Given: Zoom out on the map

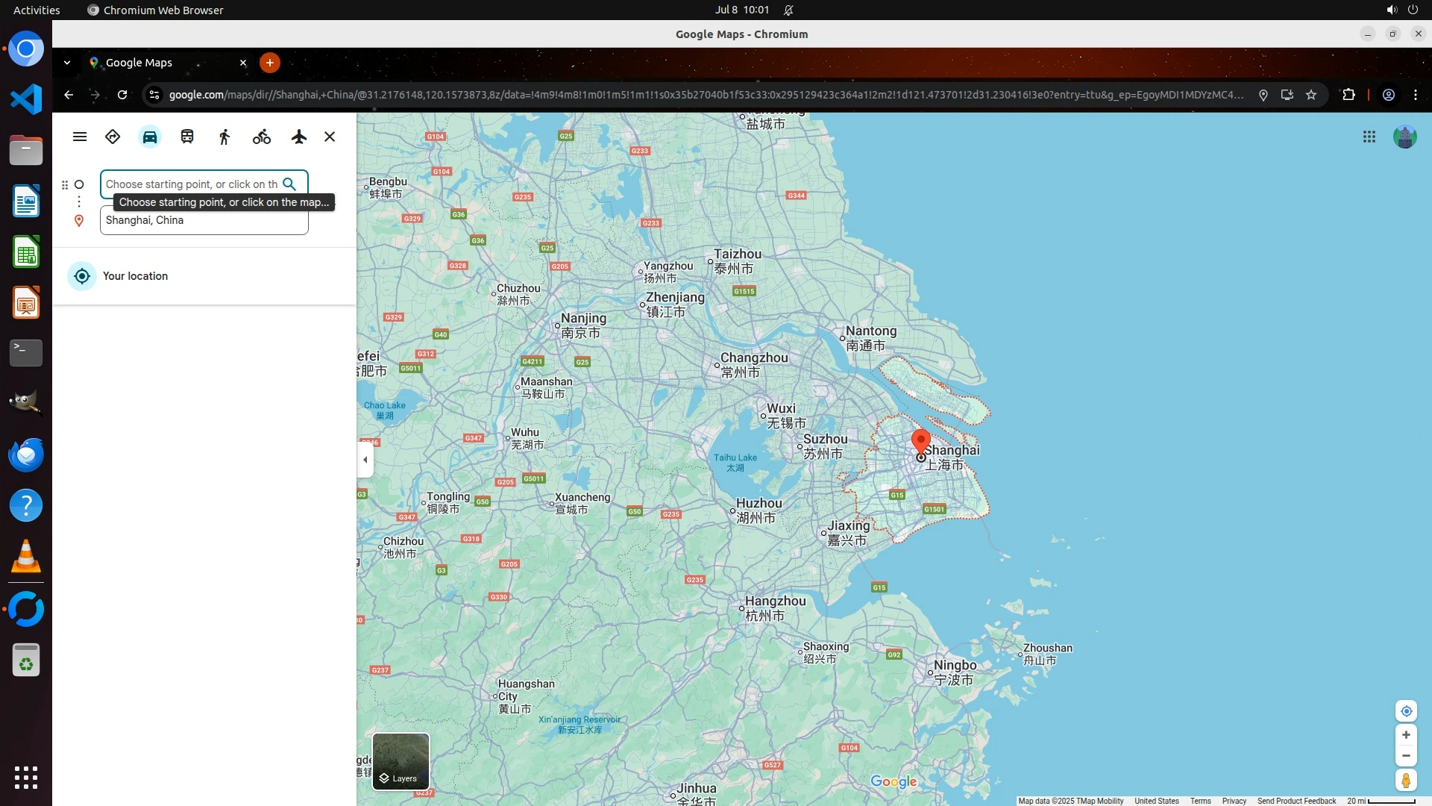Looking at the screenshot, I should [1406, 756].
